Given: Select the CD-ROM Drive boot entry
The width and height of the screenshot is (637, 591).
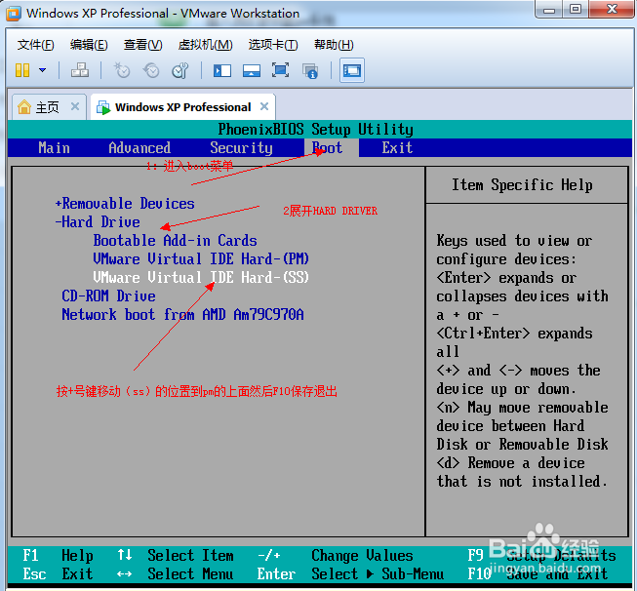Looking at the screenshot, I should tap(108, 296).
